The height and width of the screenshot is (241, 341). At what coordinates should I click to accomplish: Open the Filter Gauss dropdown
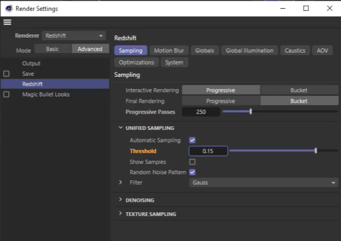(263, 183)
